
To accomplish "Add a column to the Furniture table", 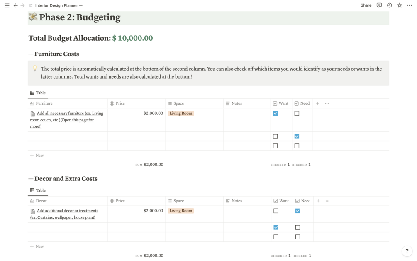I will (x=318, y=103).
